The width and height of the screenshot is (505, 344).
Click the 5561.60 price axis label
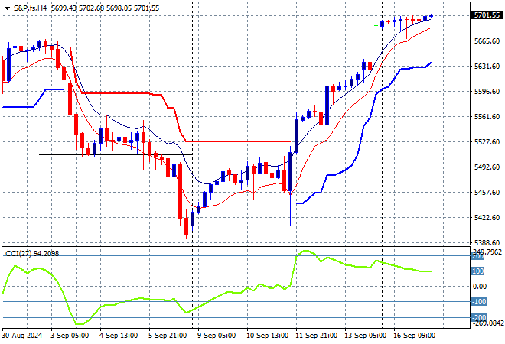(x=487, y=116)
